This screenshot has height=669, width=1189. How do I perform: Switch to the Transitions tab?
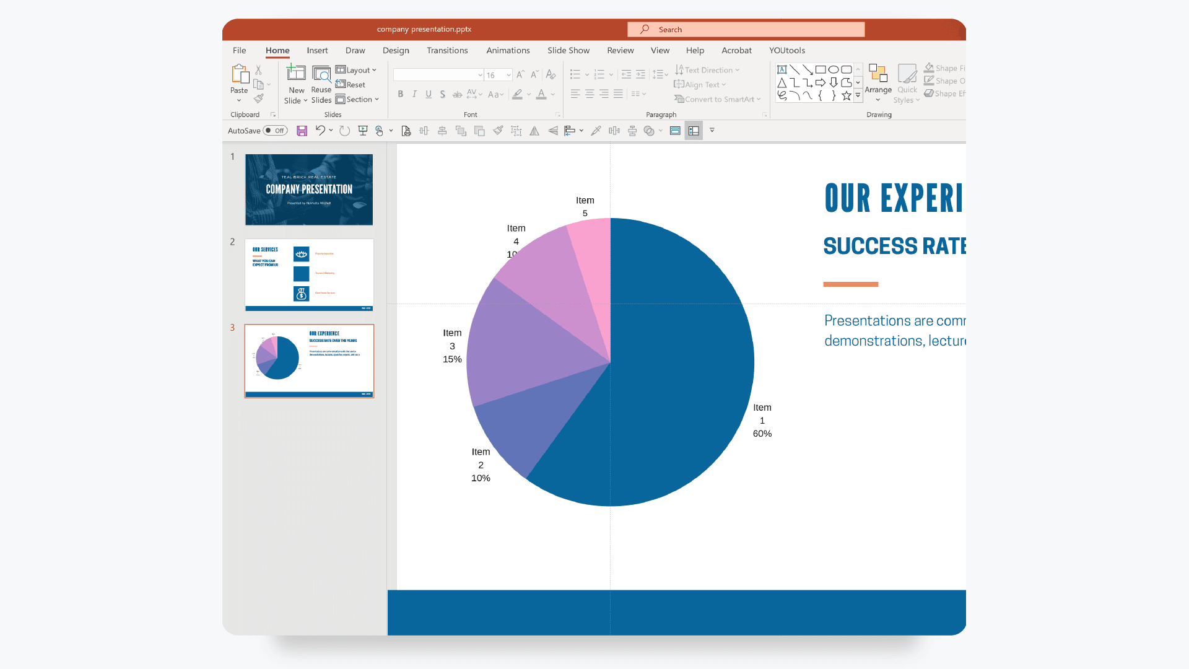pos(447,50)
